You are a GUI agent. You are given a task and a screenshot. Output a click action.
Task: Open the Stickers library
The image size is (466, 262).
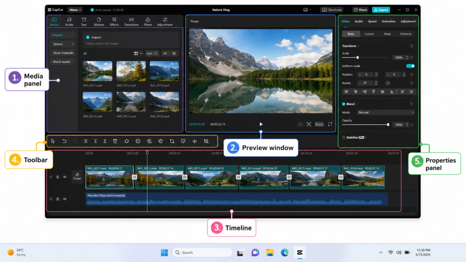click(x=99, y=22)
